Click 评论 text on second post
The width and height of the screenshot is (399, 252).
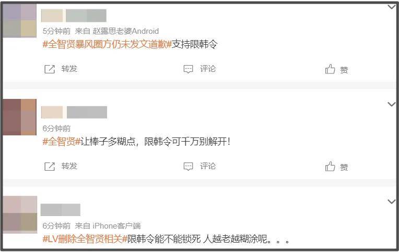coord(208,166)
